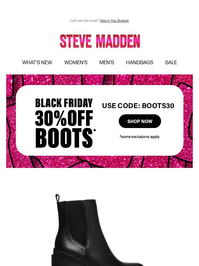
Task: Click the pull tab on the boot
Action: pyautogui.click(x=58, y=198)
